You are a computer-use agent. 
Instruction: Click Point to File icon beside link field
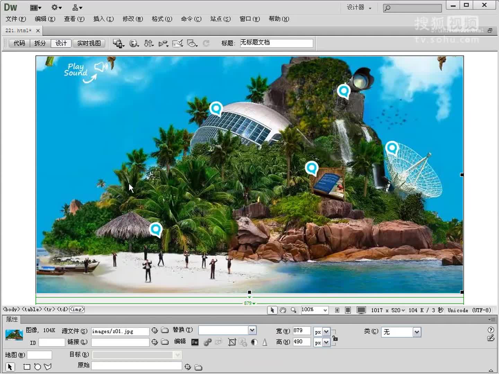tap(155, 342)
